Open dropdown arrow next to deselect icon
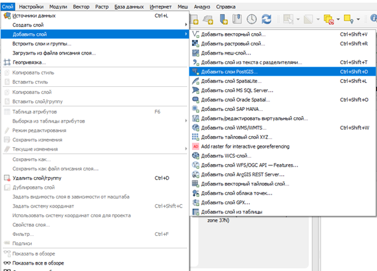 click(338, 19)
